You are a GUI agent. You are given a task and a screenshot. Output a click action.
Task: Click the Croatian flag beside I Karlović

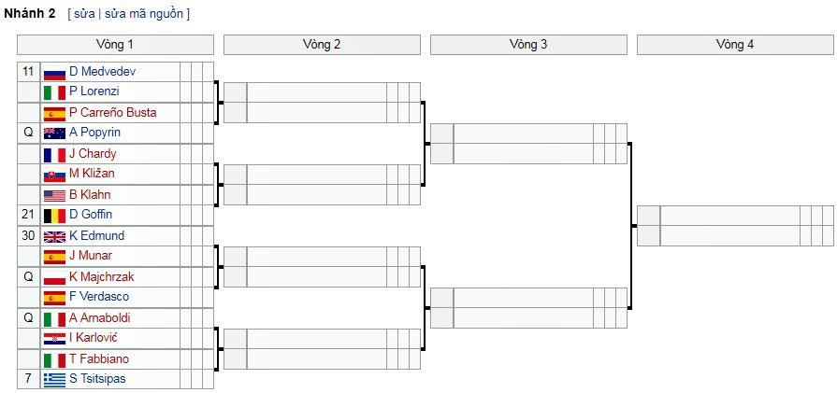[x=54, y=338]
